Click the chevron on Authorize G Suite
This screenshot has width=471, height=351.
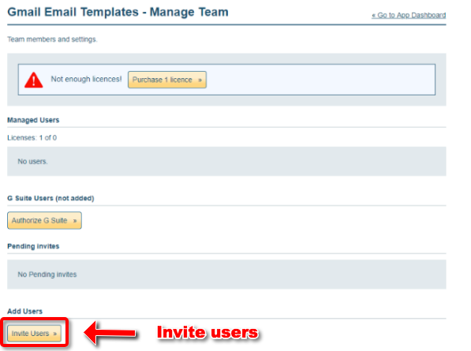coord(75,221)
